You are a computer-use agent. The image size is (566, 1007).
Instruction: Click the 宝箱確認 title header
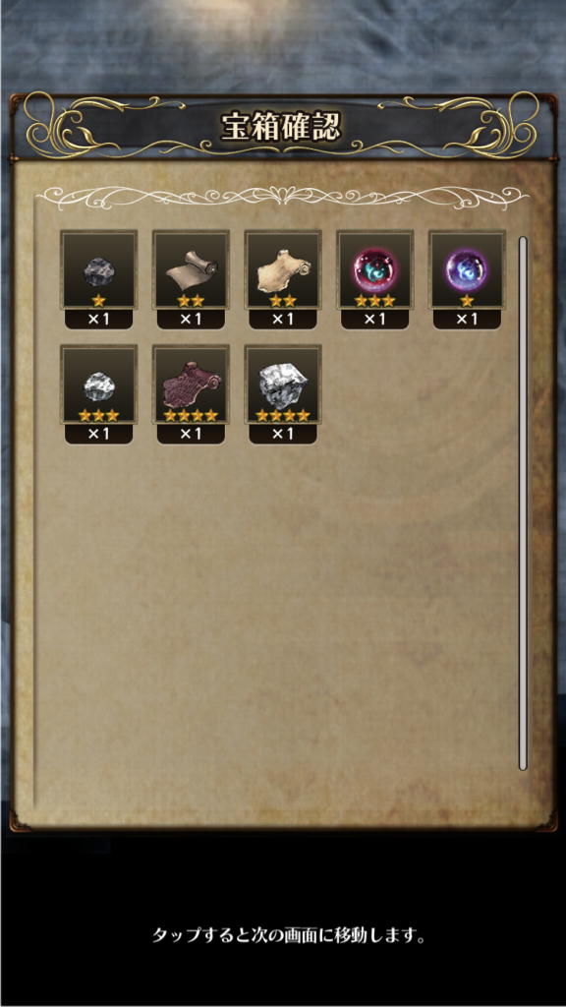(x=280, y=127)
